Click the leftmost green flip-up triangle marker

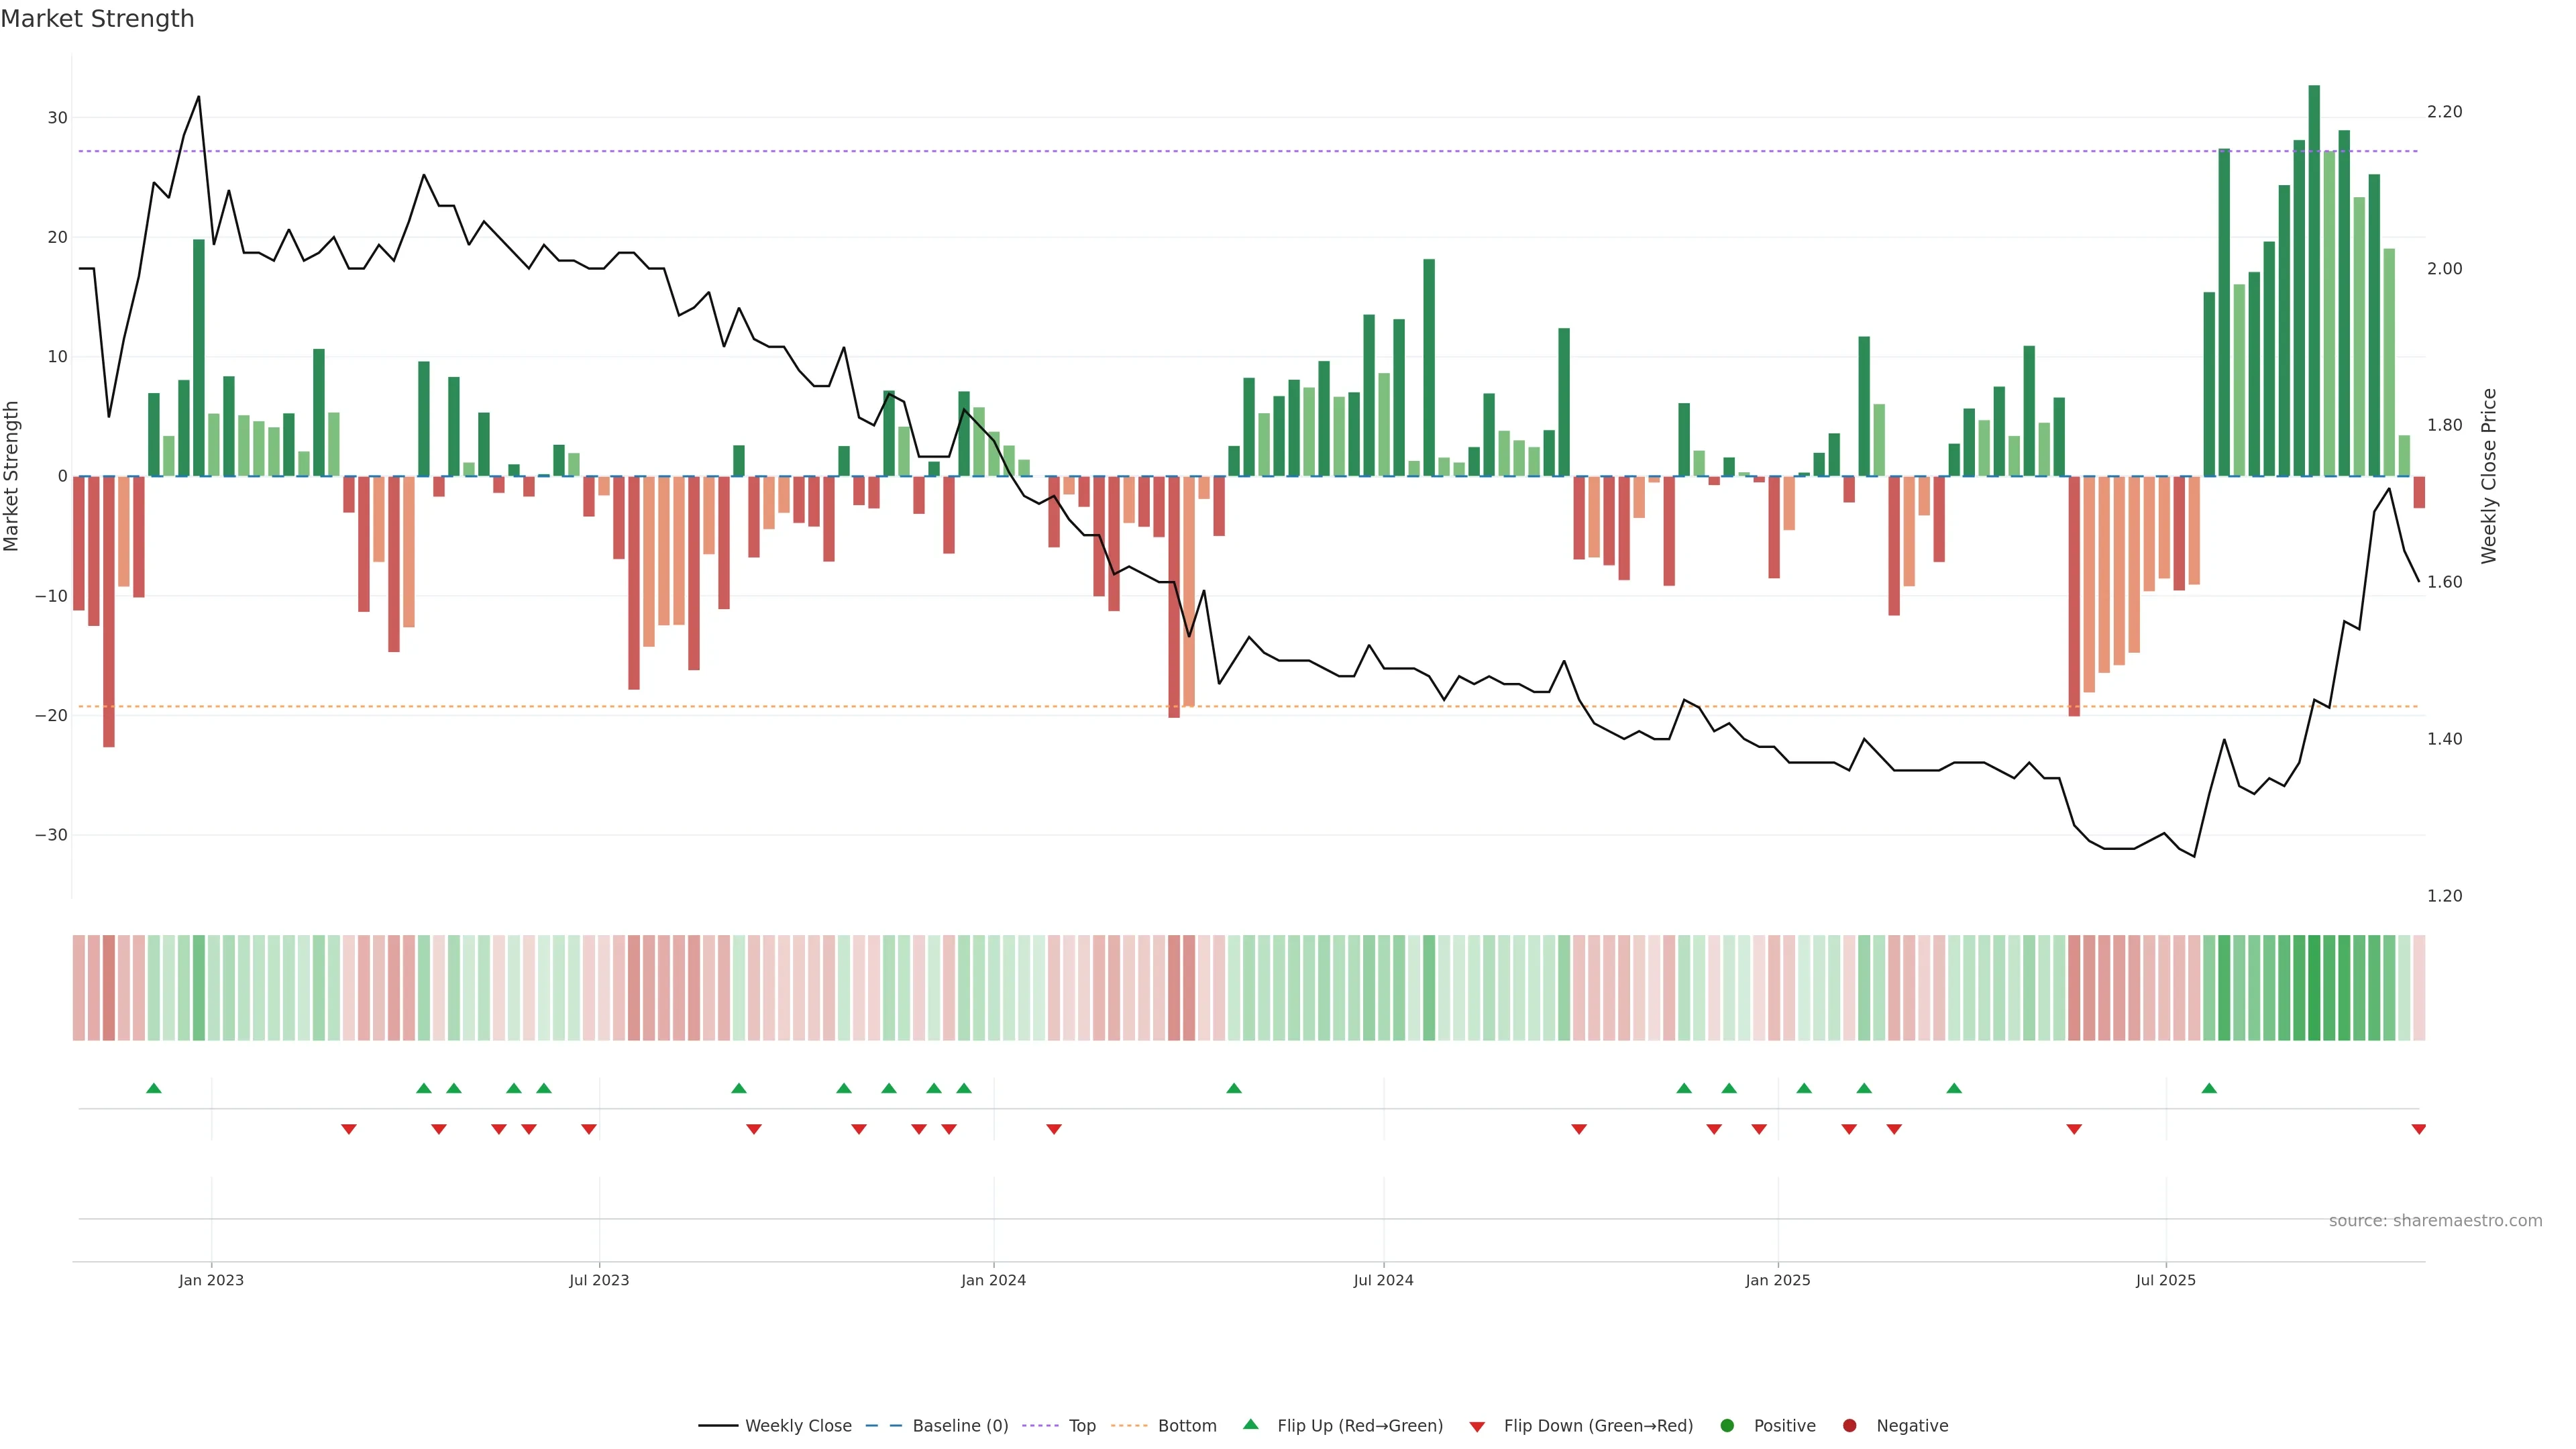point(154,1088)
